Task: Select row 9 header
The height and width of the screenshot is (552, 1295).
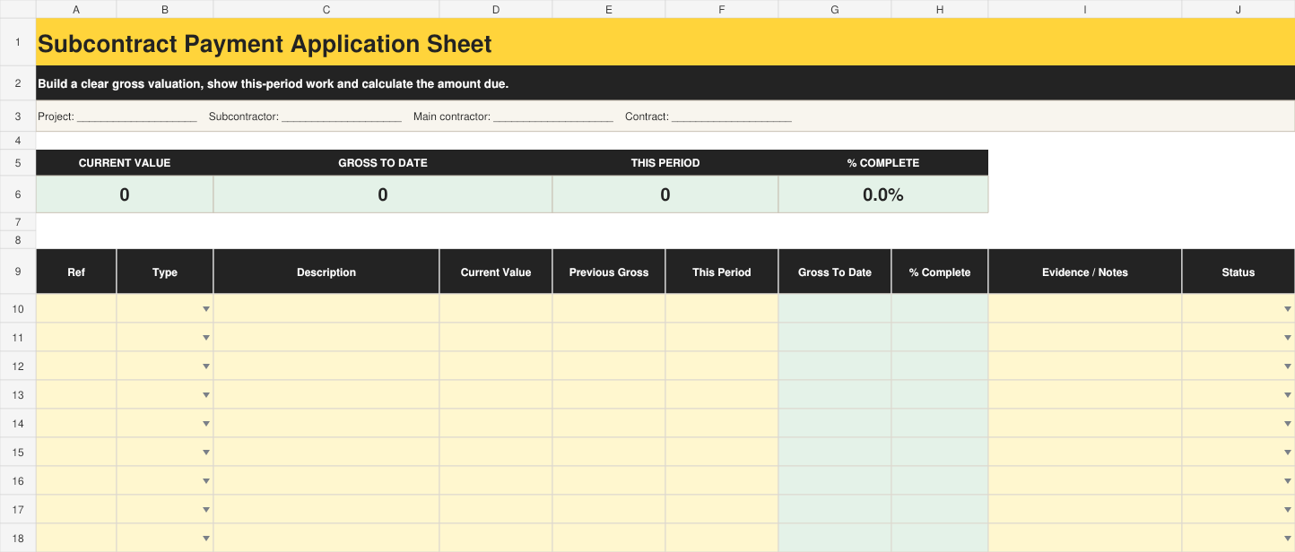Action: [x=18, y=272]
